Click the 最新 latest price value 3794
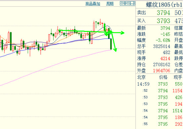Image resolution: width=183 pixels, height=129 pixels. [165, 28]
